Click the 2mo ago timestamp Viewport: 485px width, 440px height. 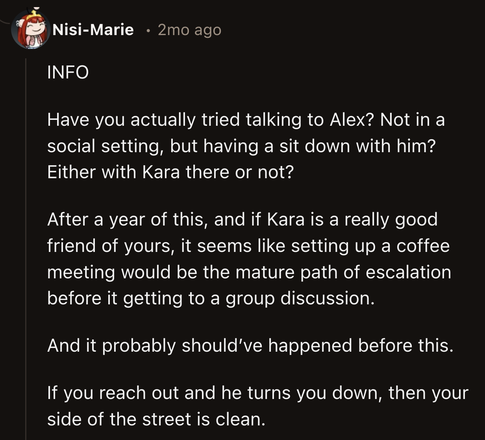189,30
